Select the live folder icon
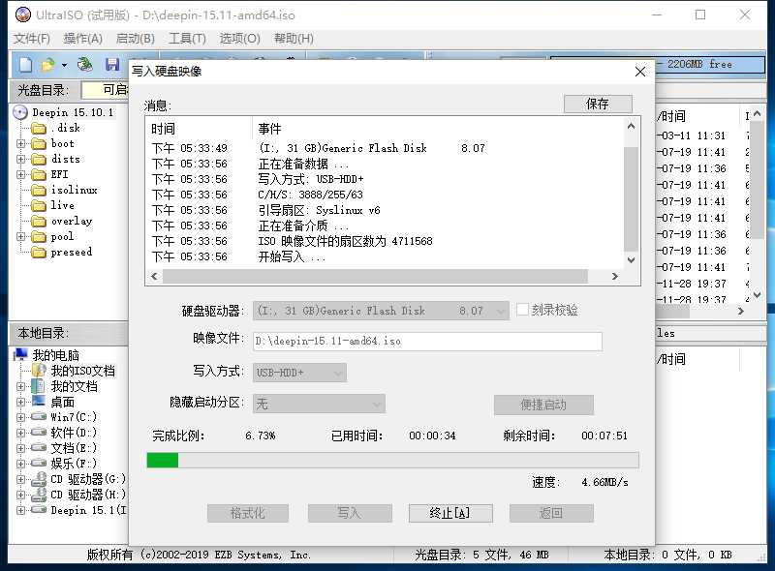 (x=39, y=205)
